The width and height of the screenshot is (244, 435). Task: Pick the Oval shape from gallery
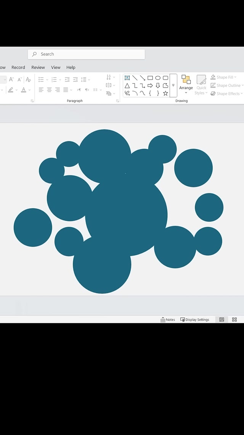158,78
